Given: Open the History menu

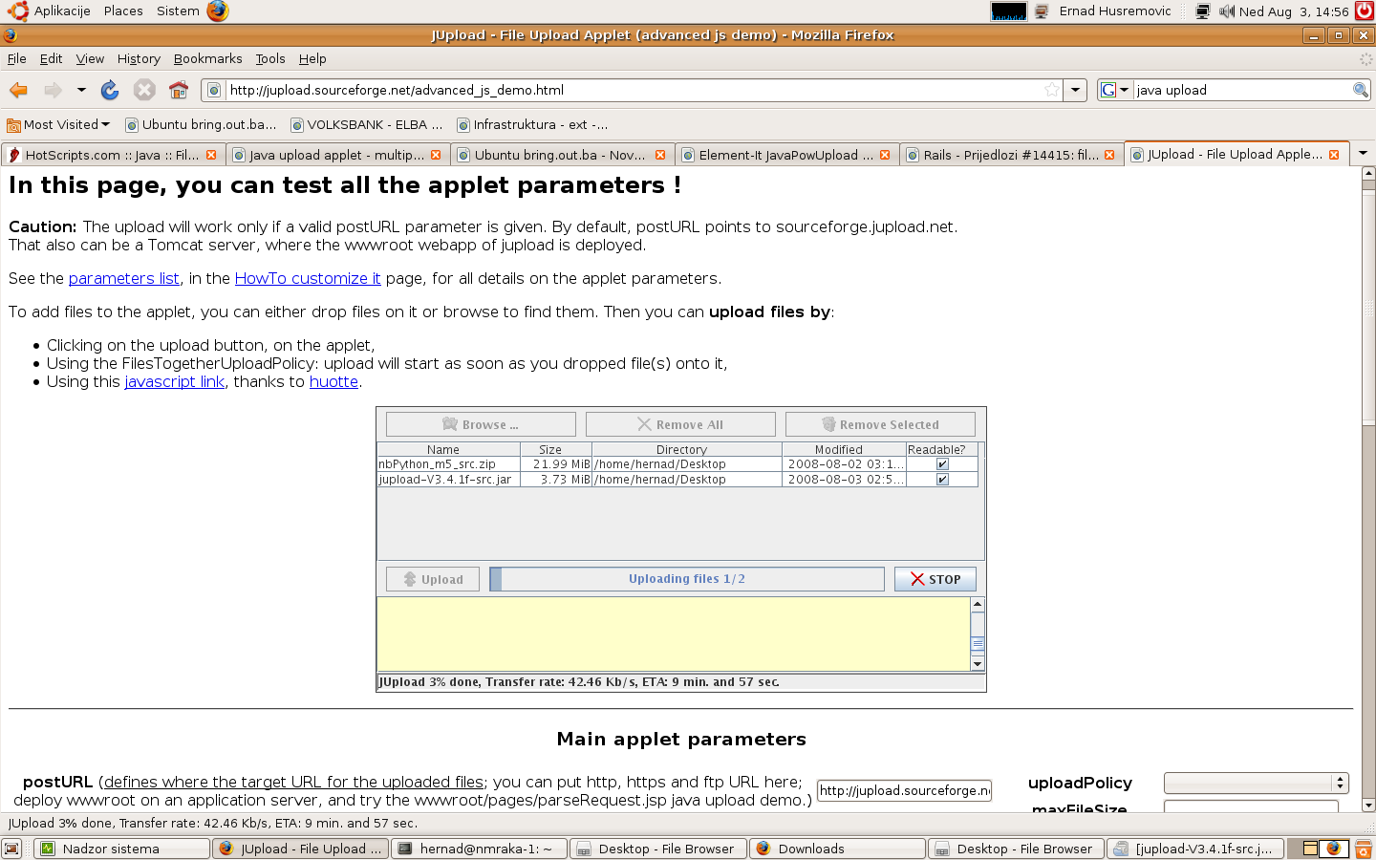Looking at the screenshot, I should 139,58.
